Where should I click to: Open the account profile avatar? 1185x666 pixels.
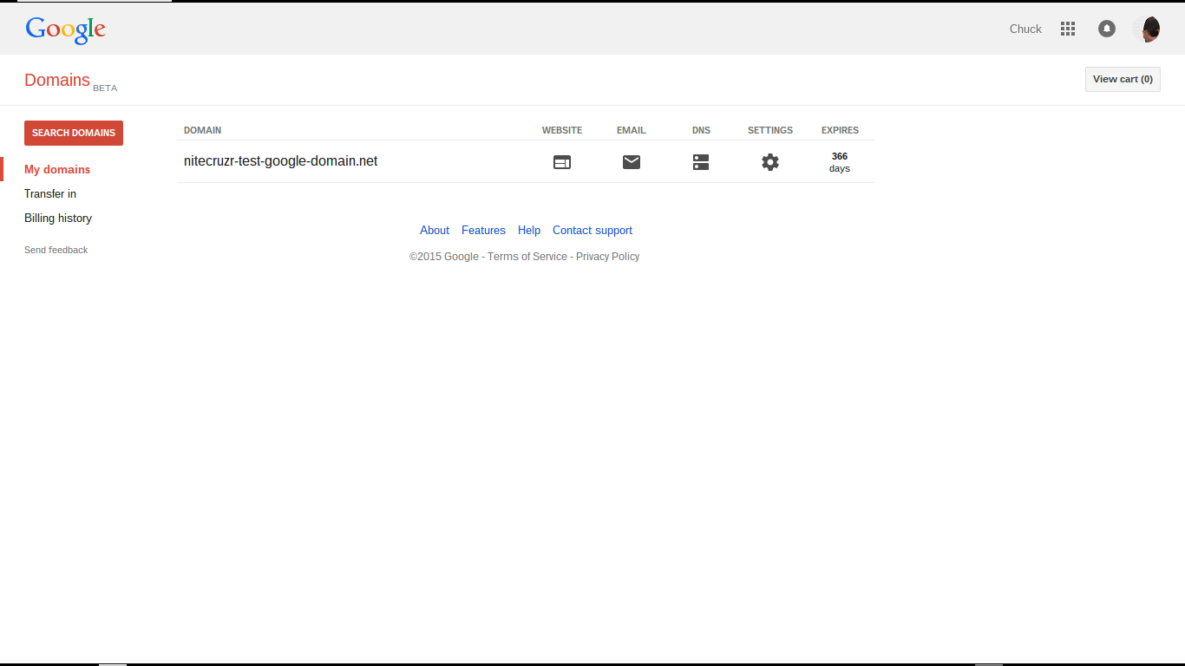pyautogui.click(x=1147, y=29)
